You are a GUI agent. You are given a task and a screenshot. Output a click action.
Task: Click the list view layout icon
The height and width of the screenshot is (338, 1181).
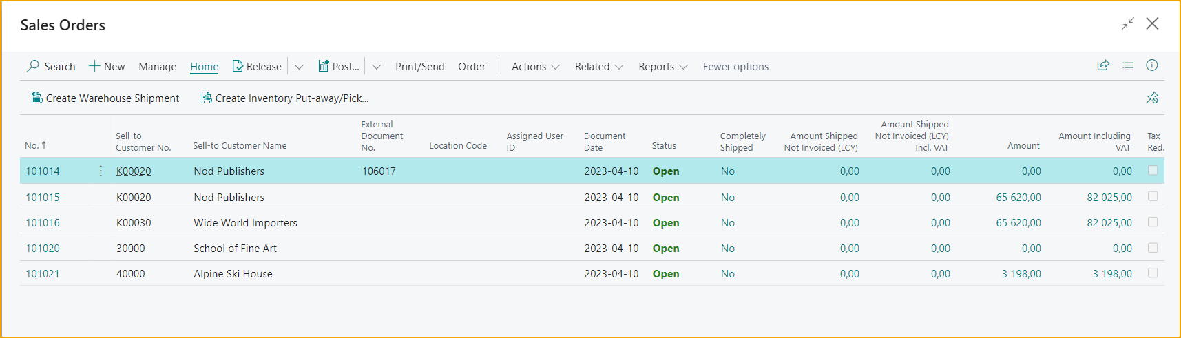coord(1128,66)
